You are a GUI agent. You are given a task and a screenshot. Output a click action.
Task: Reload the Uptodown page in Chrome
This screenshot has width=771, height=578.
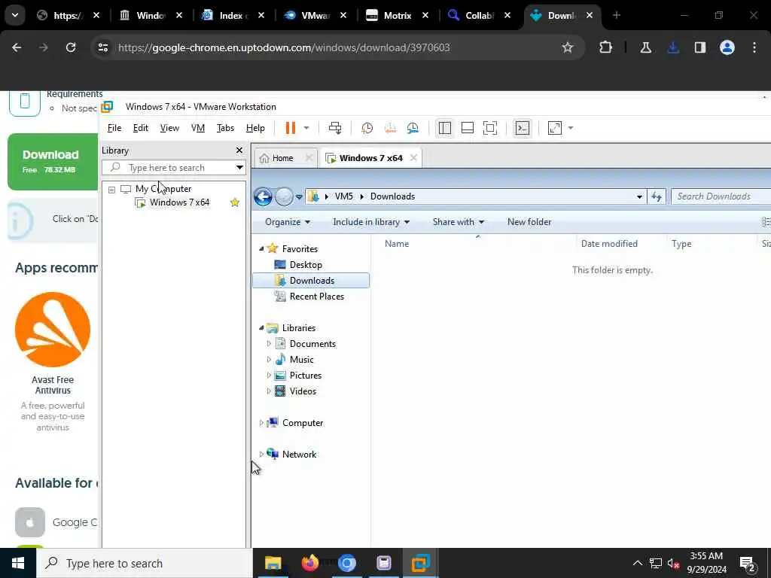71,47
